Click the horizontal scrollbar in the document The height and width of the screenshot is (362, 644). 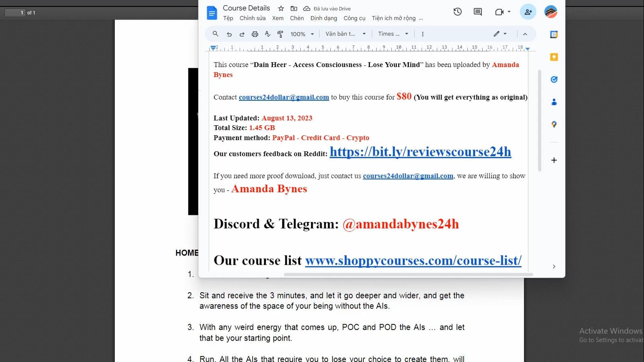(x=408, y=275)
